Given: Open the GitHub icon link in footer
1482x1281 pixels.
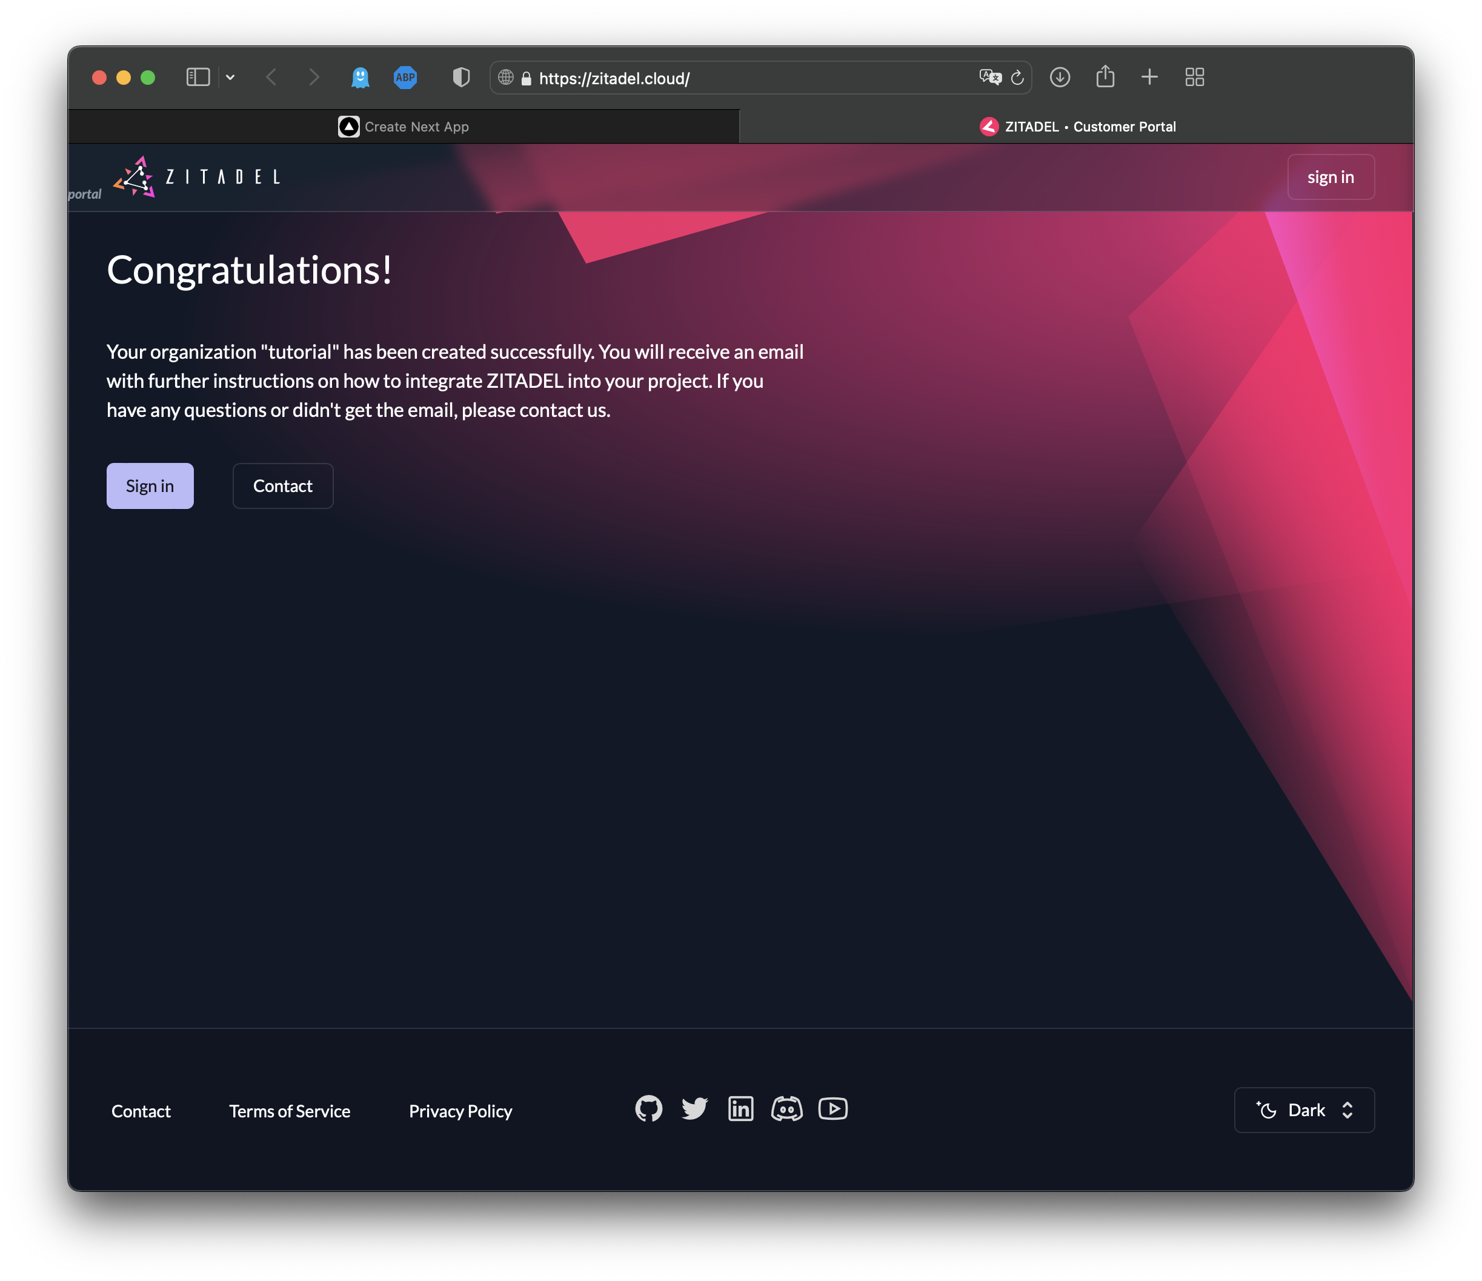Looking at the screenshot, I should (x=649, y=1109).
